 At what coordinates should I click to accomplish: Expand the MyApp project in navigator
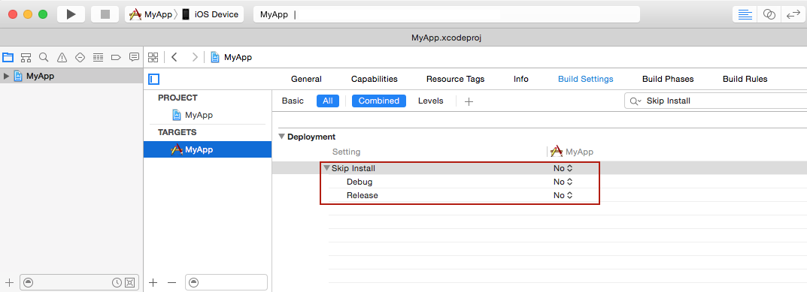pyautogui.click(x=6, y=76)
